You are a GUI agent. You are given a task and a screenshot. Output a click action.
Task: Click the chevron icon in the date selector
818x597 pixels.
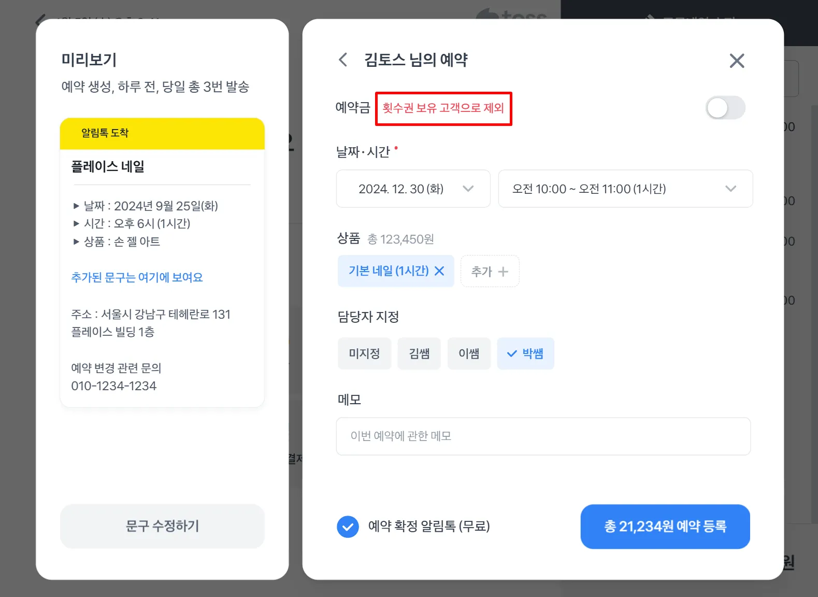coord(468,189)
